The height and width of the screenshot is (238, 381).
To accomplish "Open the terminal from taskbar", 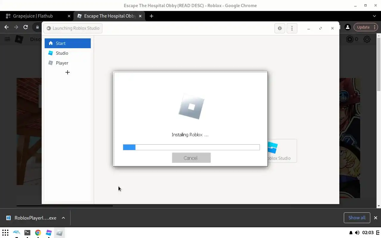I will [27, 233].
